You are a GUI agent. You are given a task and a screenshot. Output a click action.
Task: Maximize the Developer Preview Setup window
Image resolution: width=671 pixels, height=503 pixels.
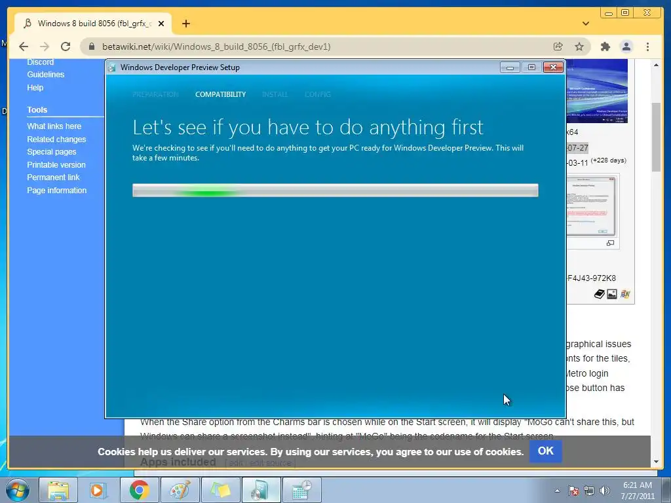pyautogui.click(x=531, y=67)
